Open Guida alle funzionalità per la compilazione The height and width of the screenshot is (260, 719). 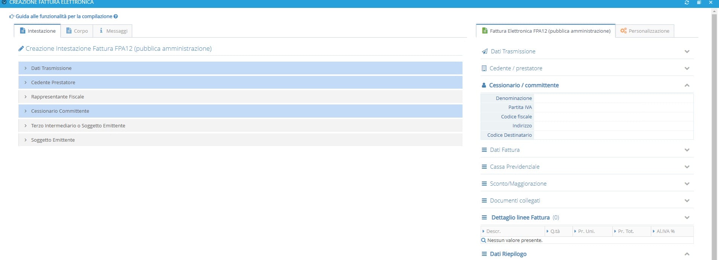coord(64,17)
